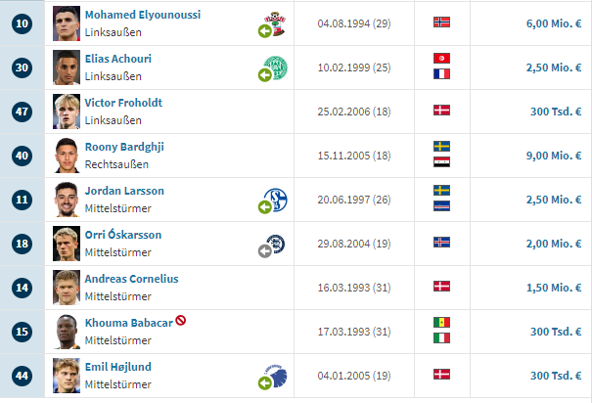Click the club crest next to Orri Óskarsson
Viewport: 592px width, 403px height.
tap(275, 242)
